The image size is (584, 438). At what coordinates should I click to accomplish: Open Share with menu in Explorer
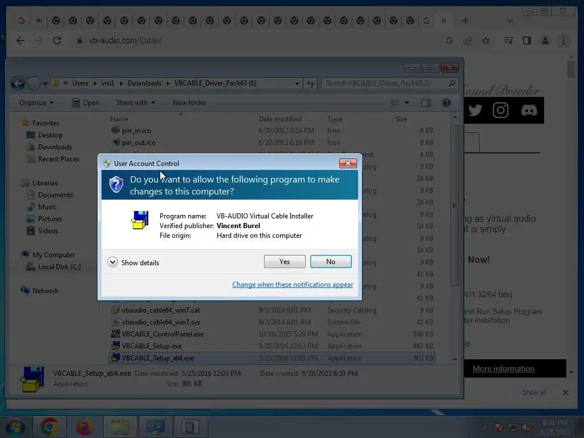point(136,103)
